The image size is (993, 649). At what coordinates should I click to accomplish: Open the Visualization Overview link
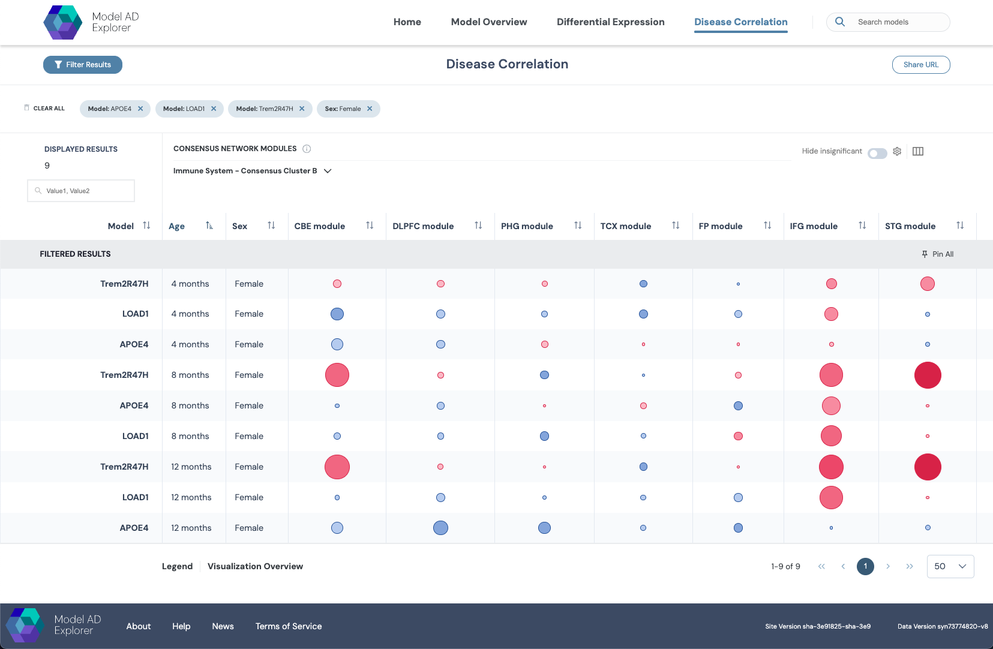tap(255, 566)
